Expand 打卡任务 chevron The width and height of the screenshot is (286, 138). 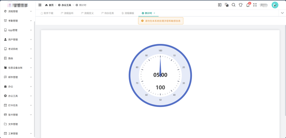point(31,105)
